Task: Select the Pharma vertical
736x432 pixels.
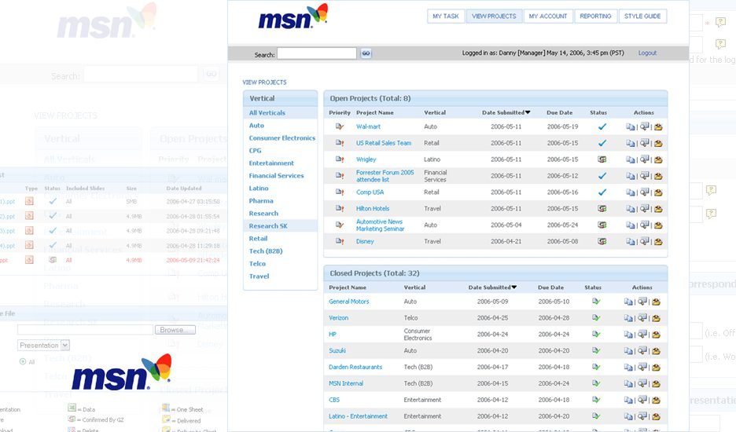Action: 261,201
